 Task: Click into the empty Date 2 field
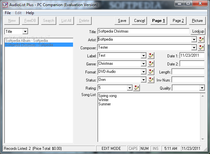(x=192, y=63)
